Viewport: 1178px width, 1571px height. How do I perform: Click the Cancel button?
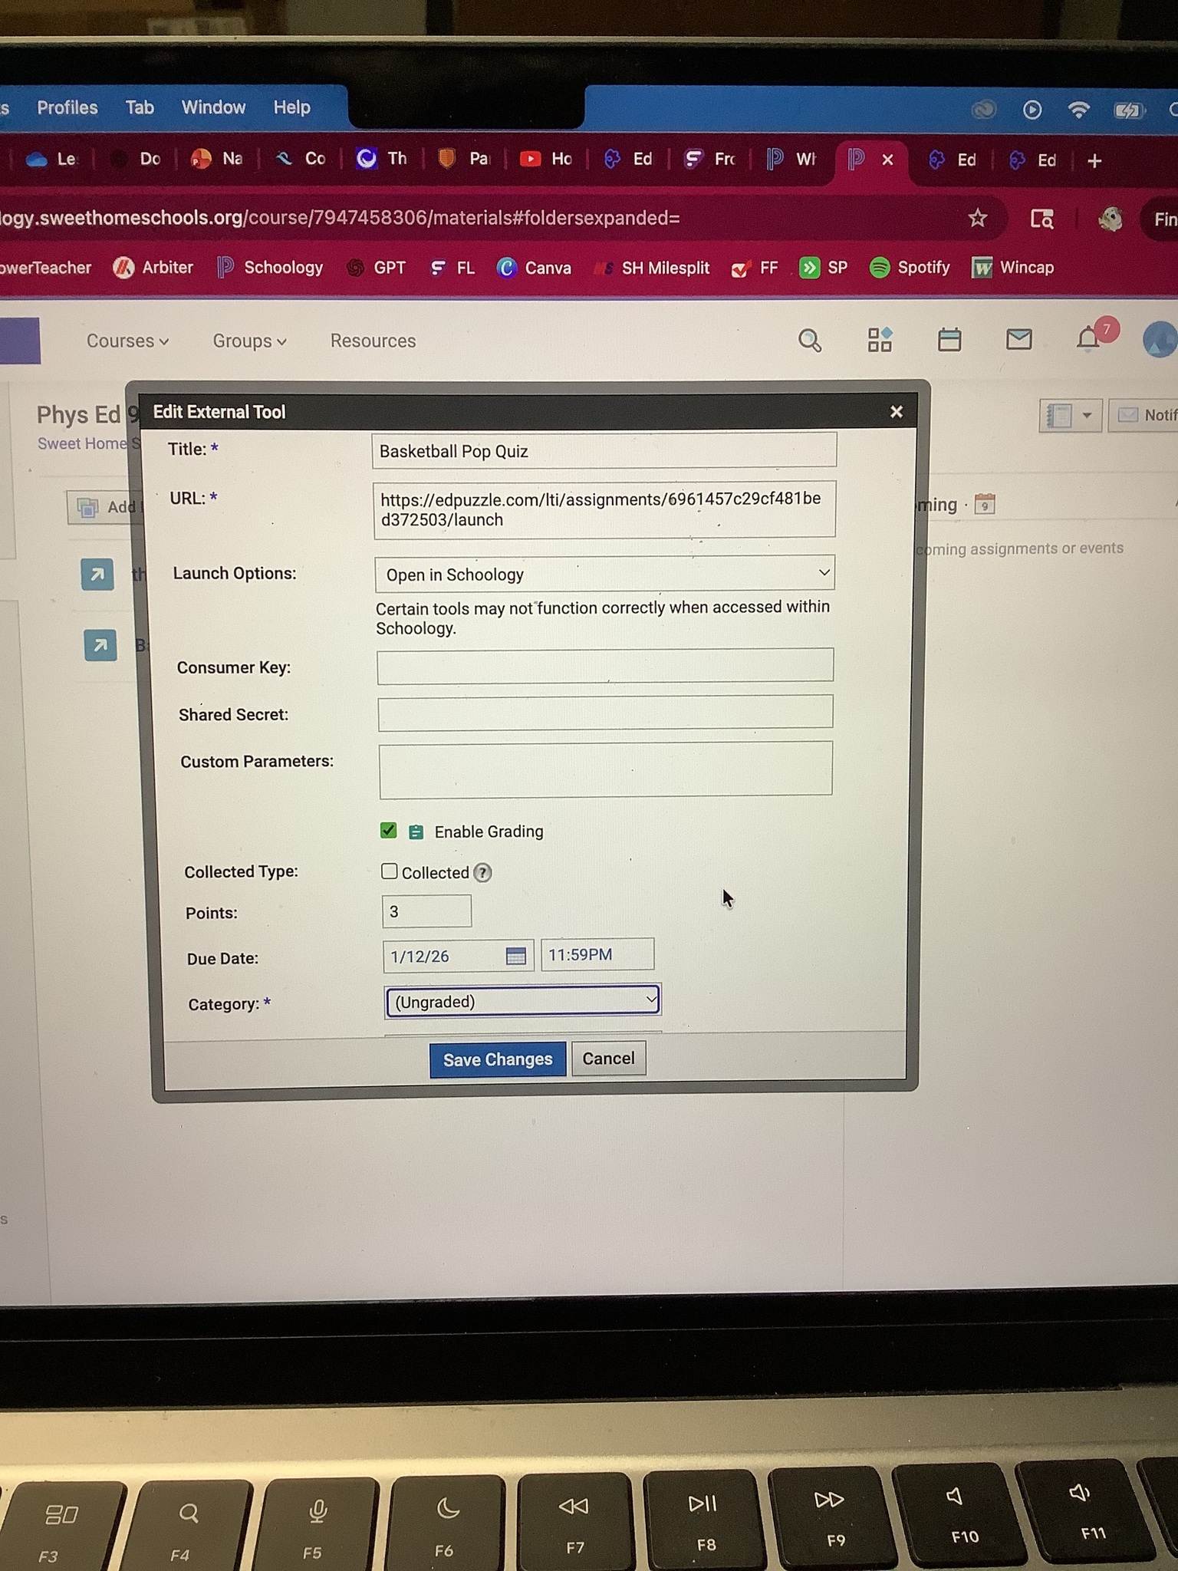(x=608, y=1059)
